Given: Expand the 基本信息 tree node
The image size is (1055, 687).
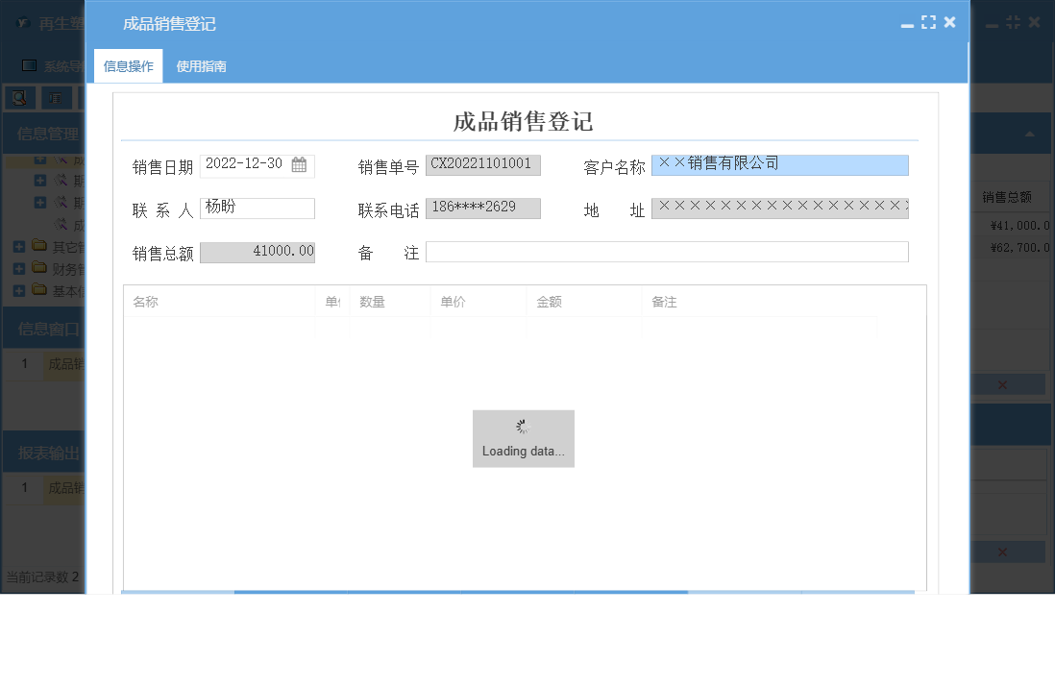Looking at the screenshot, I should pyautogui.click(x=19, y=290).
